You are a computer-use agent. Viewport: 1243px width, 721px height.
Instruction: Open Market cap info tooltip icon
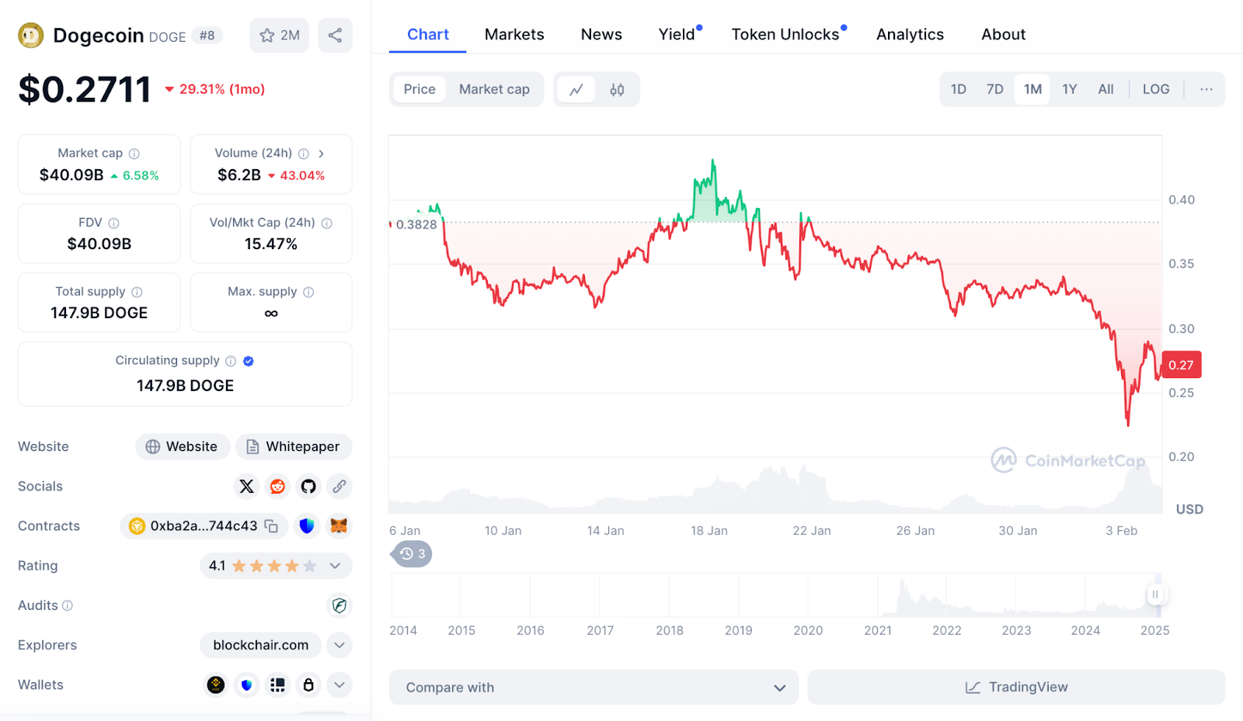click(134, 154)
